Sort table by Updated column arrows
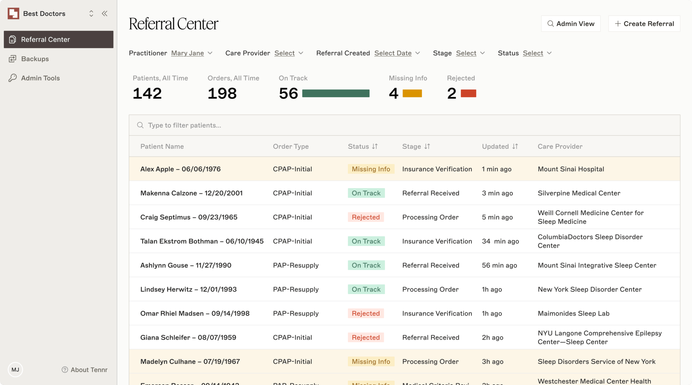This screenshot has width=692, height=385. pyautogui.click(x=515, y=146)
